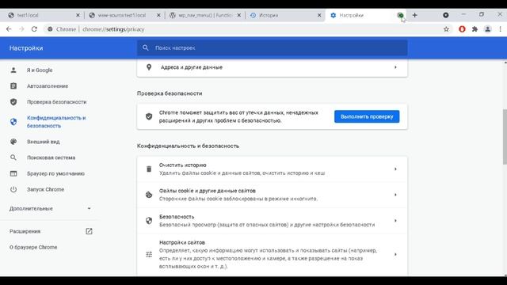This screenshot has height=285, width=507.
Task: Click the external link icon next to Расширения
Action: pos(89,231)
